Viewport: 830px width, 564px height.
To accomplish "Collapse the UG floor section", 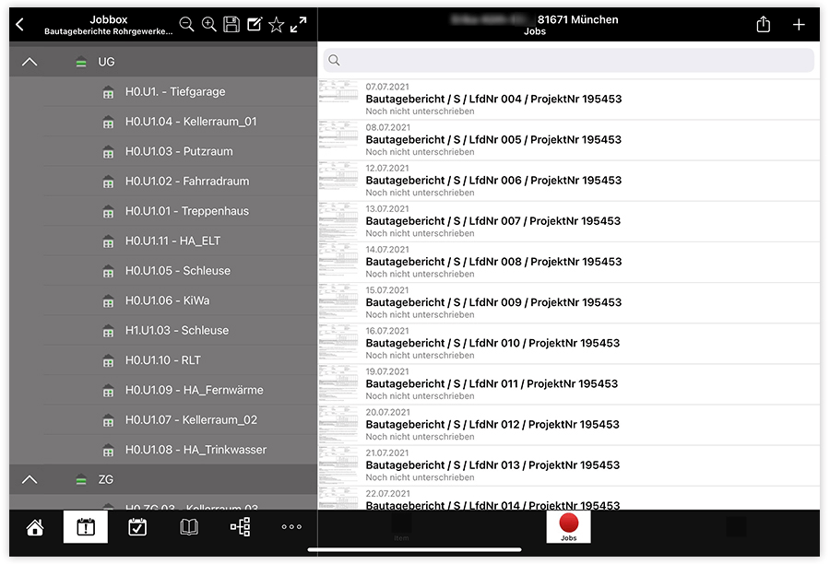I will (30, 62).
